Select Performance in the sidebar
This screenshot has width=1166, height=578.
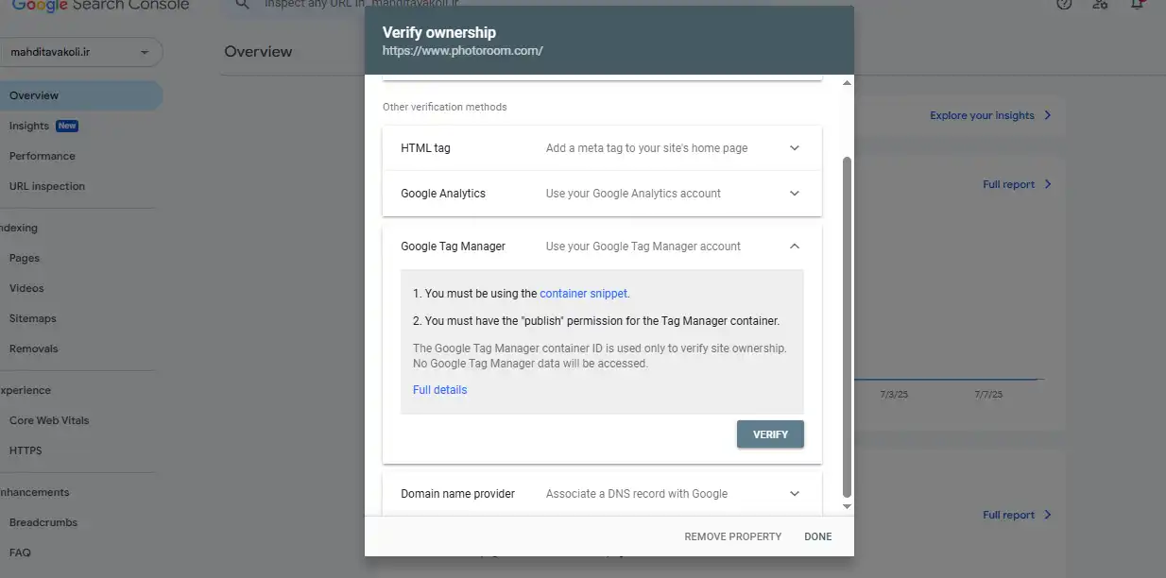click(43, 156)
